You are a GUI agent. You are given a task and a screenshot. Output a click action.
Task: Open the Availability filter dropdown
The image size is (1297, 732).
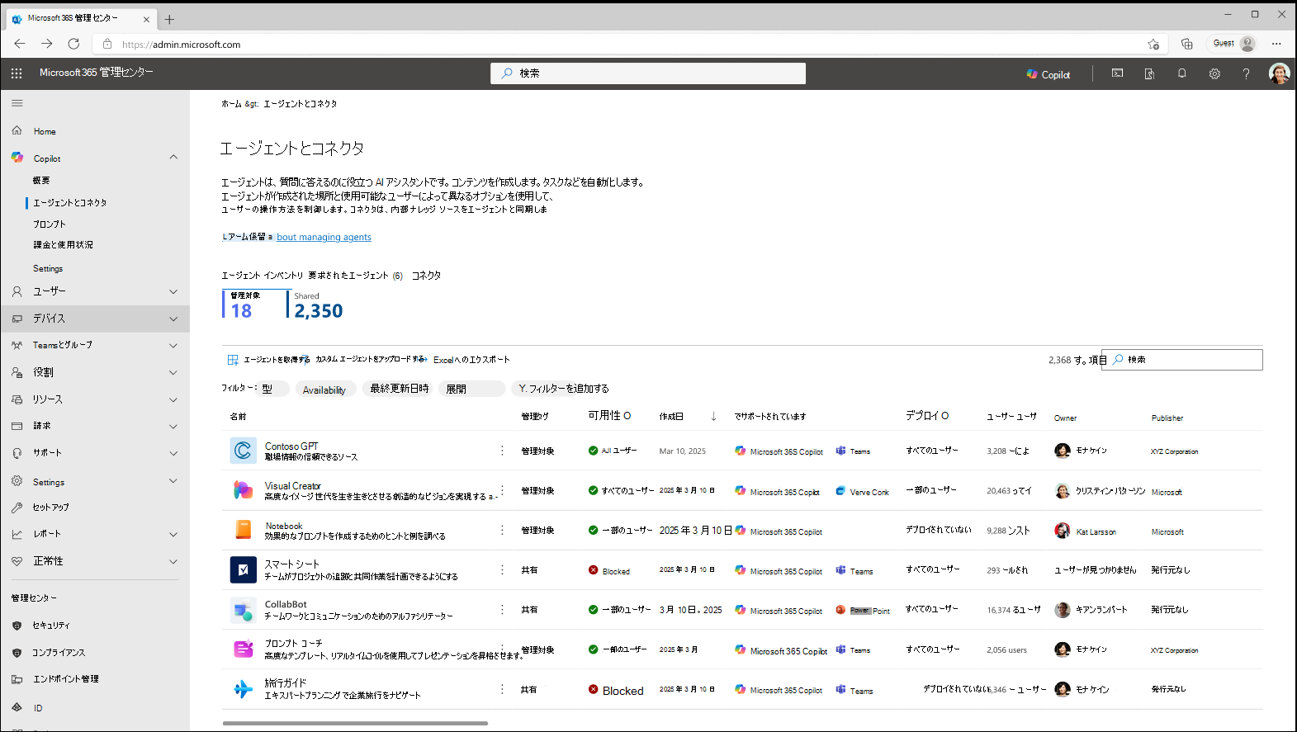click(x=325, y=389)
